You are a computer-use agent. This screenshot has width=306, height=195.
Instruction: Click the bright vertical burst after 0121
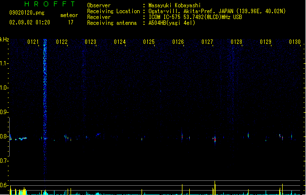point(45,110)
